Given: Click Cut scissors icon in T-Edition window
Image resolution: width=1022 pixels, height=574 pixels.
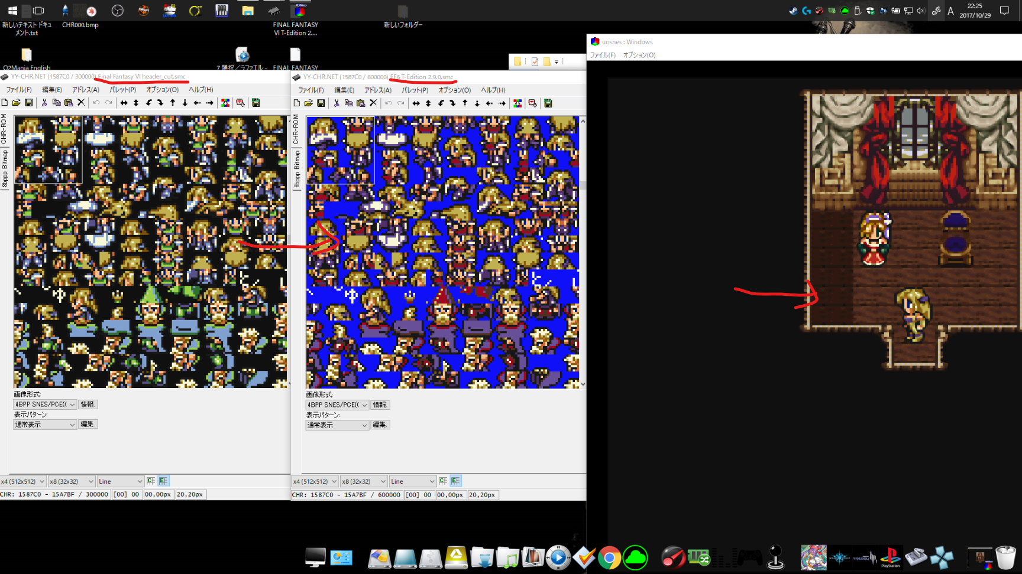Looking at the screenshot, I should [337, 103].
